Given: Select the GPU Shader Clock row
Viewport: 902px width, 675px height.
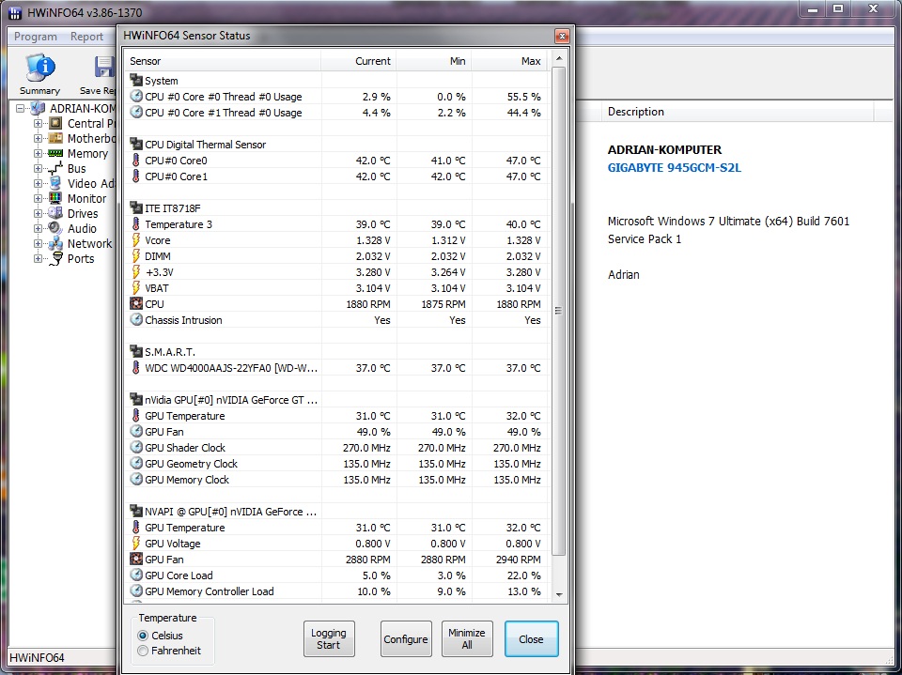Looking at the screenshot, I should [x=336, y=447].
